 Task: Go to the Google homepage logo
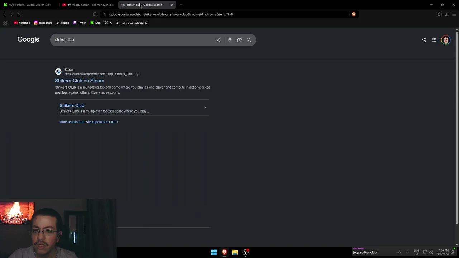(28, 39)
